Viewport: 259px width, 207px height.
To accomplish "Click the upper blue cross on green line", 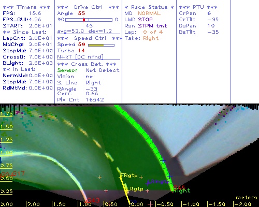I will point(163,161).
